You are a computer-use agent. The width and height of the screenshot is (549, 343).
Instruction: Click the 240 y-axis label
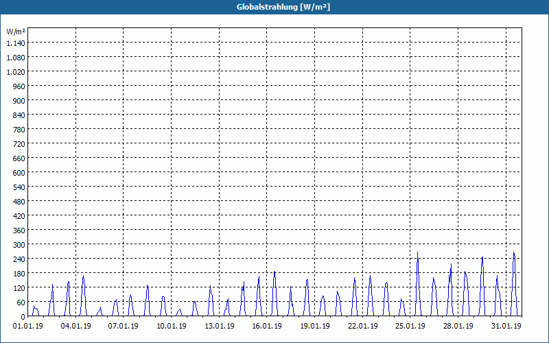tap(19, 259)
